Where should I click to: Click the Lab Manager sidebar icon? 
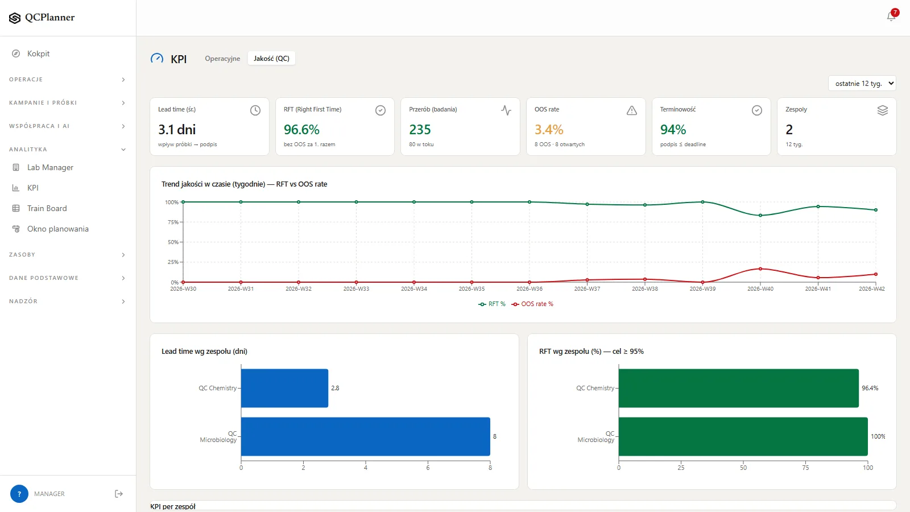(16, 167)
